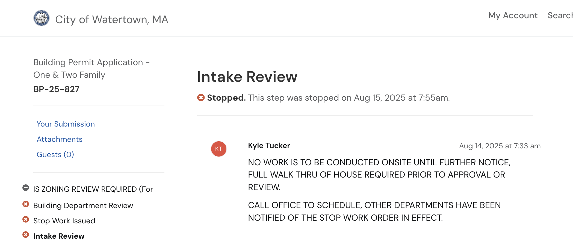View the Guests (0) link
The width and height of the screenshot is (573, 246).
pos(55,155)
